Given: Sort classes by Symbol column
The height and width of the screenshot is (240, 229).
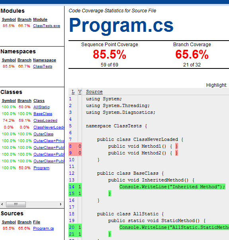Looking at the screenshot, I should tap(9, 101).
